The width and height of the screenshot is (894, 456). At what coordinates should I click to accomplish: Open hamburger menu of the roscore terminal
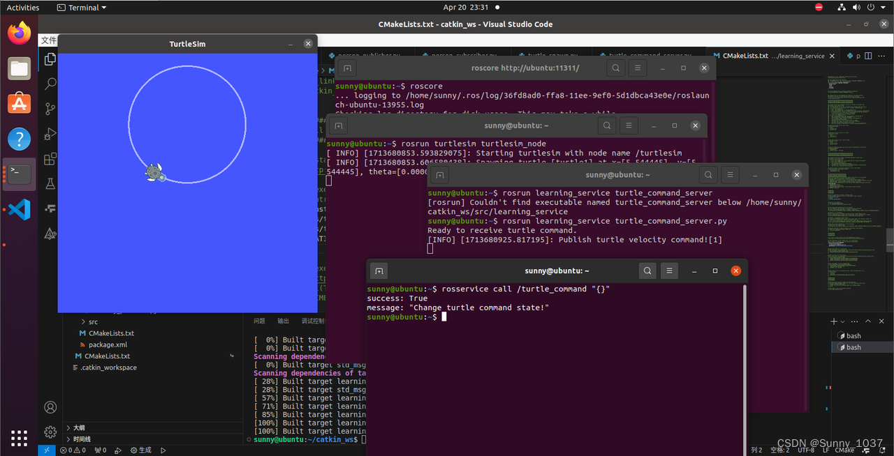coord(637,68)
